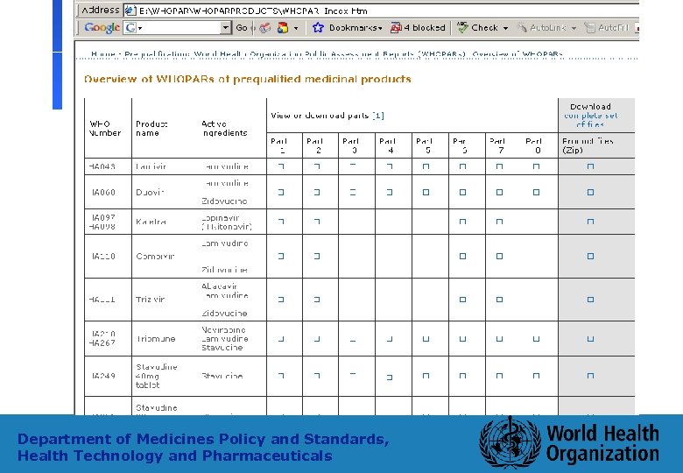Screen dimensions: 683x473
Task: Open the AutoLink dropdown
Action: 574,28
